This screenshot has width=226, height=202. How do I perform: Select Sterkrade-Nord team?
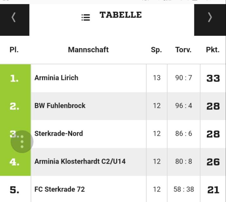59,134
